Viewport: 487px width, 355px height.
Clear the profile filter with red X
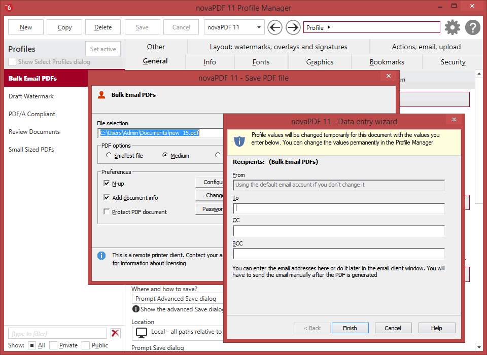coord(115,333)
